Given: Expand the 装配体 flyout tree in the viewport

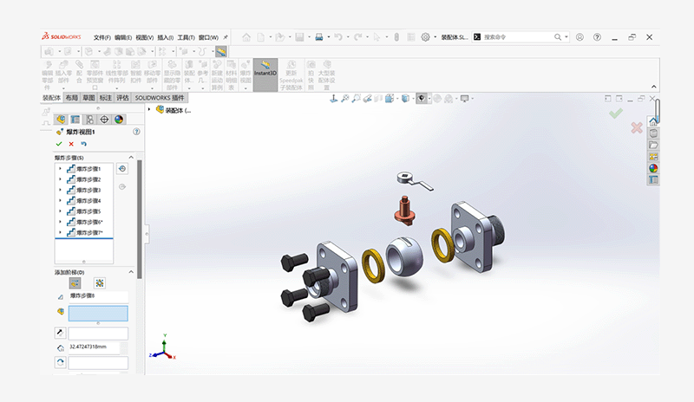Looking at the screenshot, I should [149, 110].
